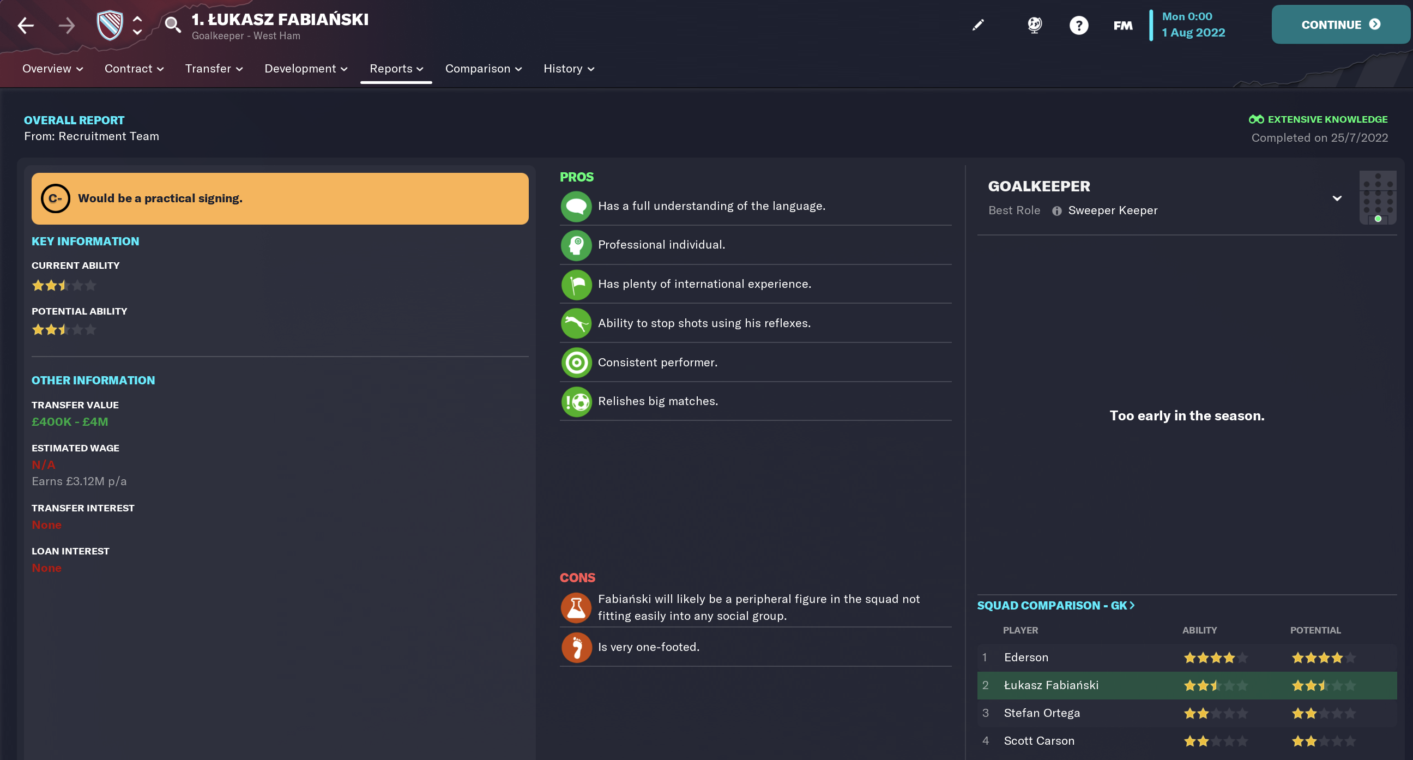Click 'Is very one-footed.' text

[x=648, y=648]
